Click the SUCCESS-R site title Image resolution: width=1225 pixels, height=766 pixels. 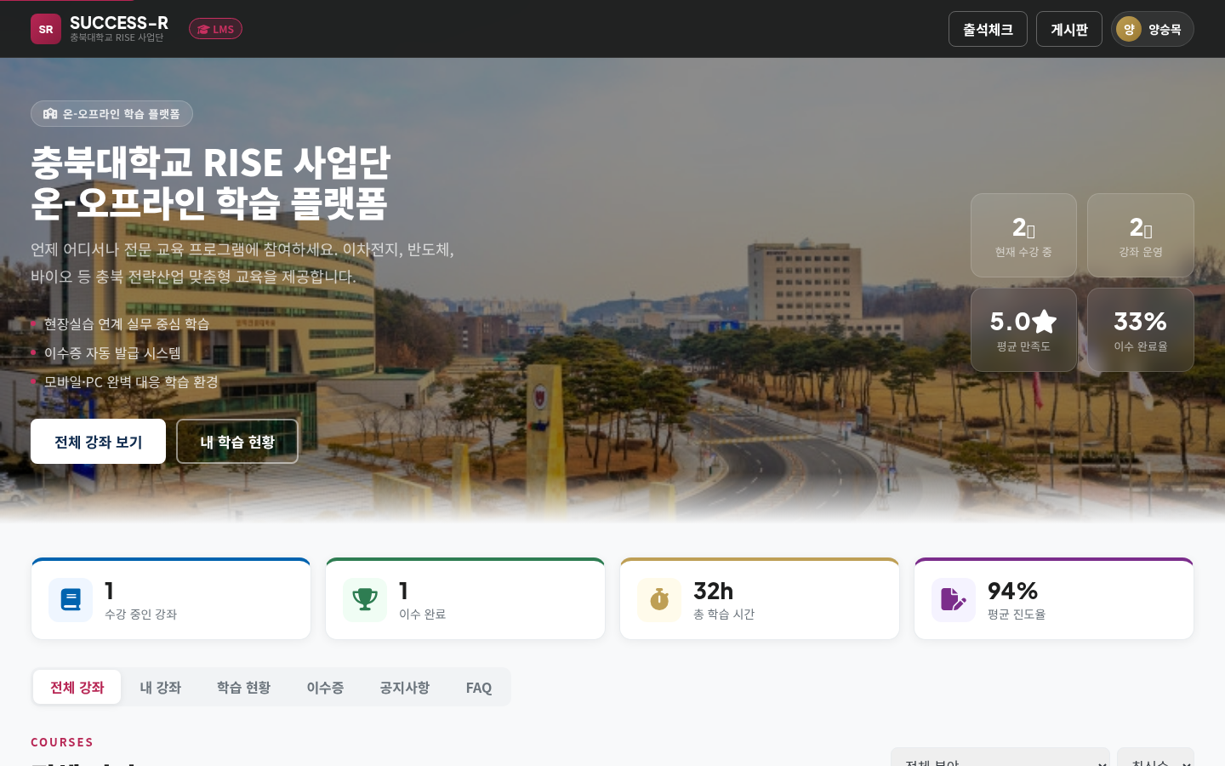pos(119,23)
